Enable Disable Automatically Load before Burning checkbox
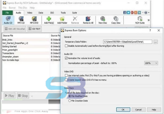The image size is (164, 114). coord(66,46)
